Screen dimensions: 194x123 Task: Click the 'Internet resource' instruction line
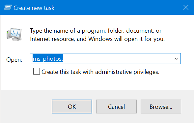click(97, 39)
